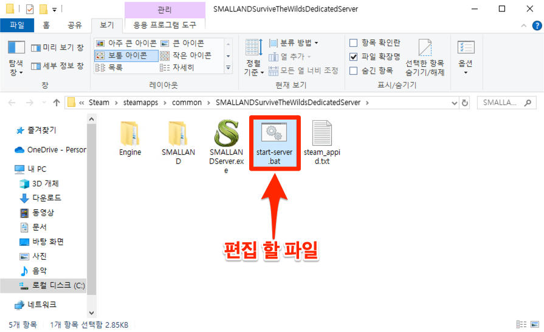Collapse the ribbon with the chevron
The height and width of the screenshot is (332, 544).
[x=524, y=25]
